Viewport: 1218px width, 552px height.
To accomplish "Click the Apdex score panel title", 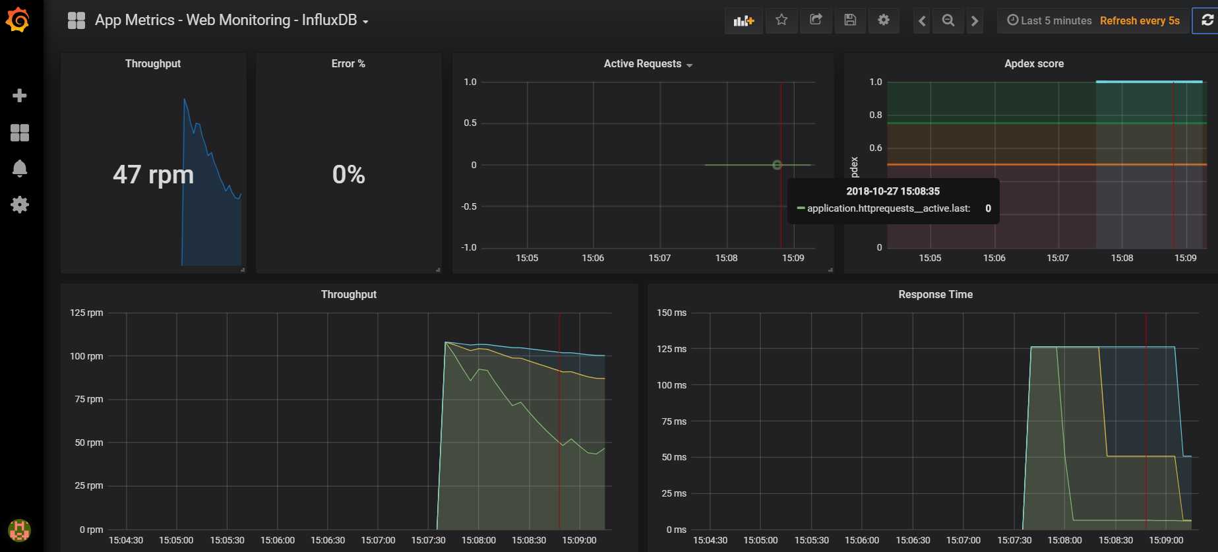I will pos(1034,63).
